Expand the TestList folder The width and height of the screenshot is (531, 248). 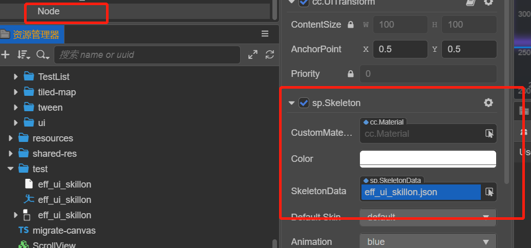coord(16,77)
